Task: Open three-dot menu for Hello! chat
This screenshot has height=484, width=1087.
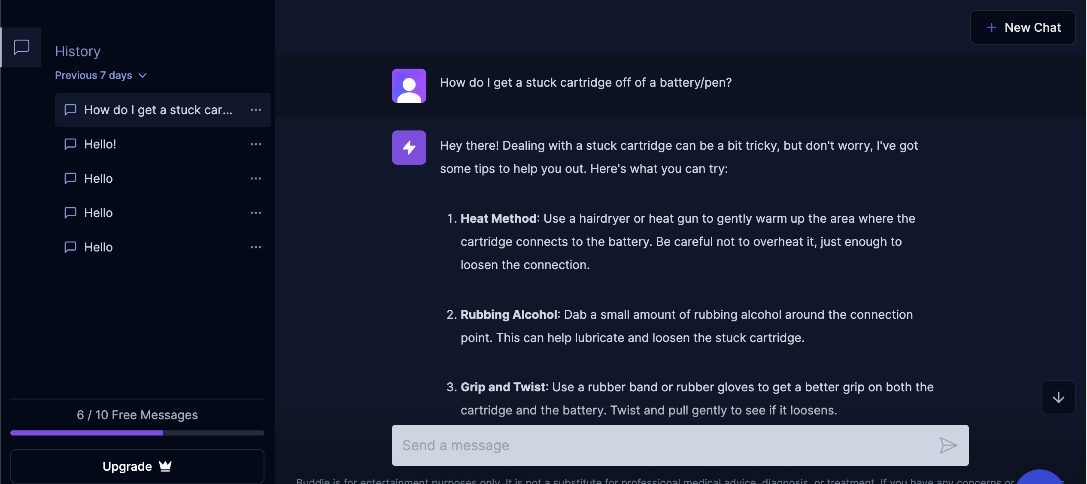Action: click(x=256, y=144)
